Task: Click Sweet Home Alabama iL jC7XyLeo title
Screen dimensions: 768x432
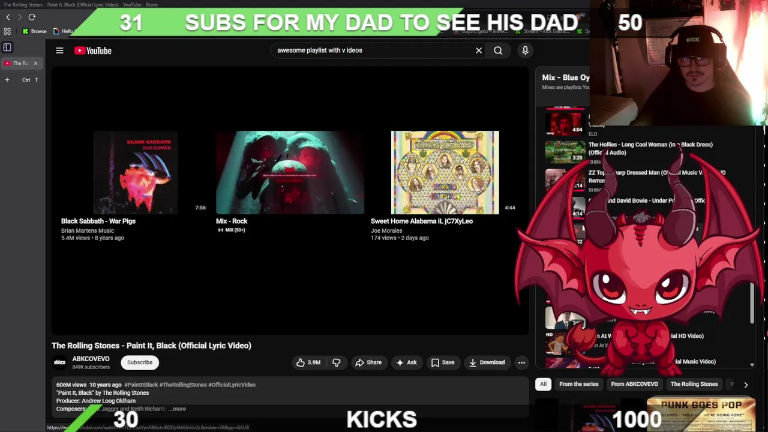Action: click(x=422, y=221)
